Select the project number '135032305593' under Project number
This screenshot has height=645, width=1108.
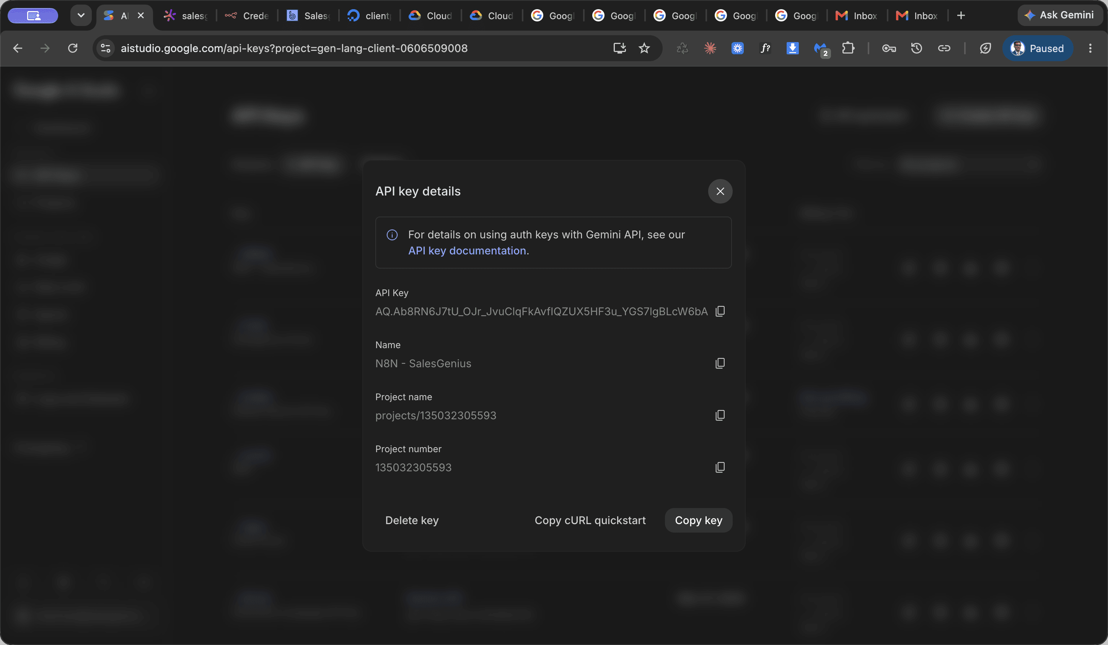[413, 467]
